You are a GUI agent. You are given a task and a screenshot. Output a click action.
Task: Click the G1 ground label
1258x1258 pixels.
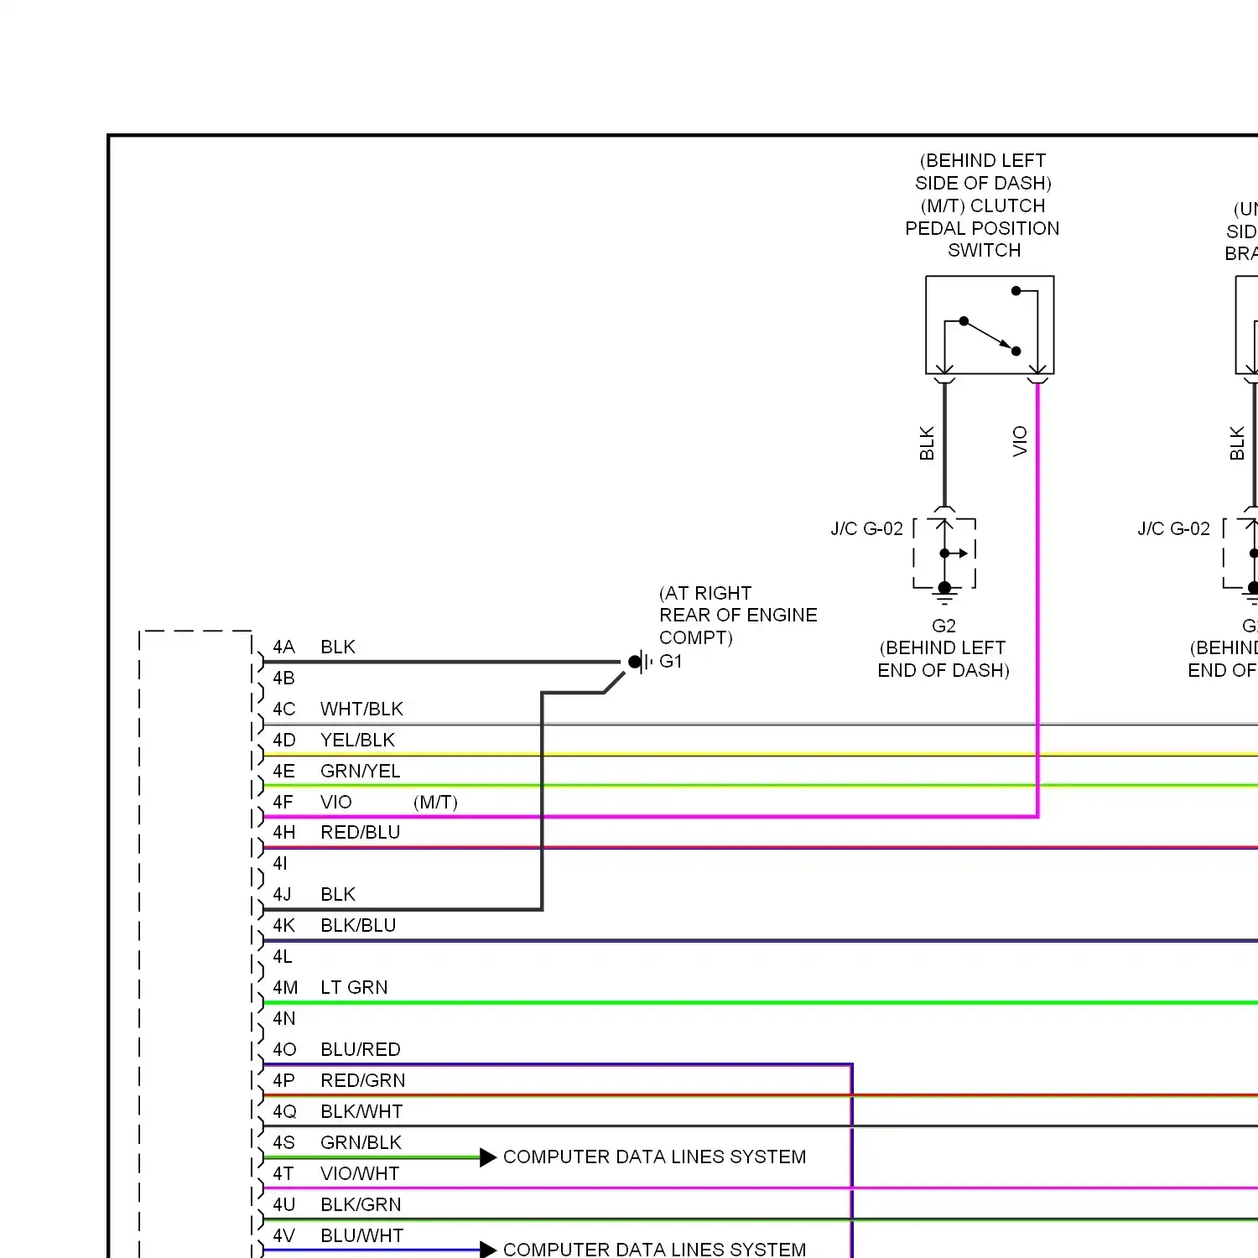670,661
